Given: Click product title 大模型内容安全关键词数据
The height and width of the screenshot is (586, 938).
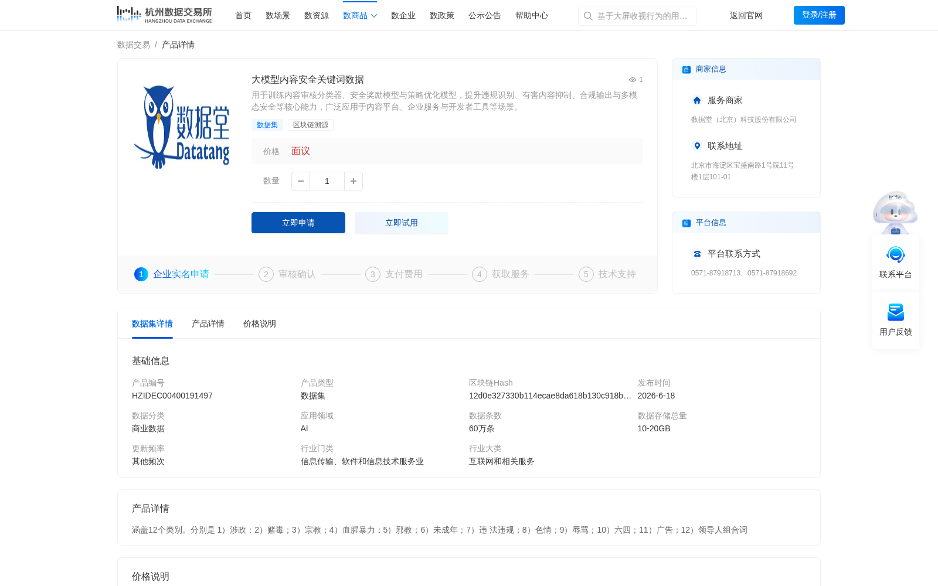Looking at the screenshot, I should (x=308, y=80).
